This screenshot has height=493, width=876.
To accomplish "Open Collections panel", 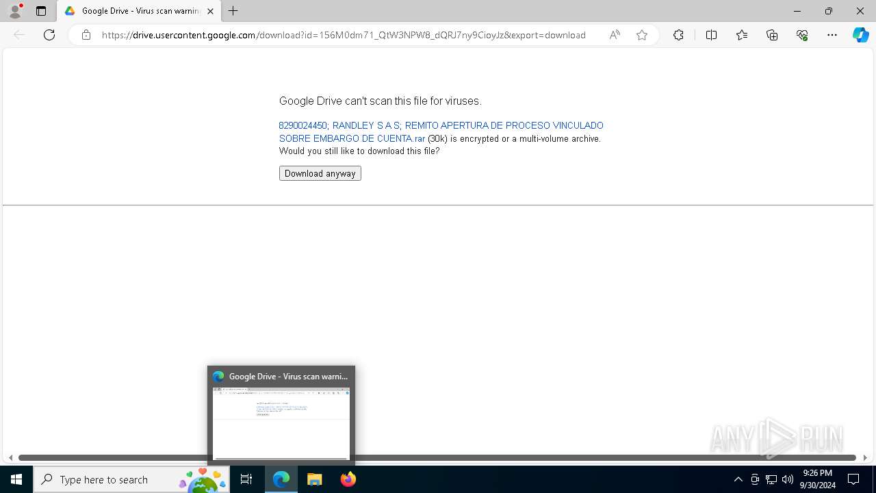I will tap(772, 35).
